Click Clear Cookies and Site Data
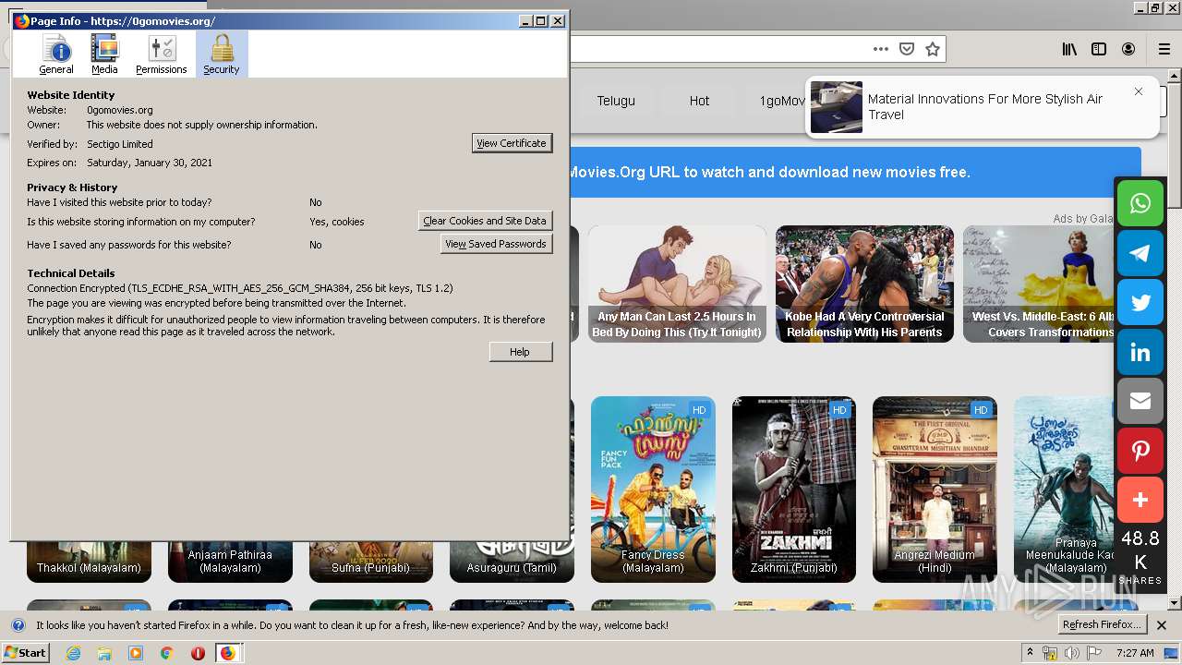 (485, 221)
